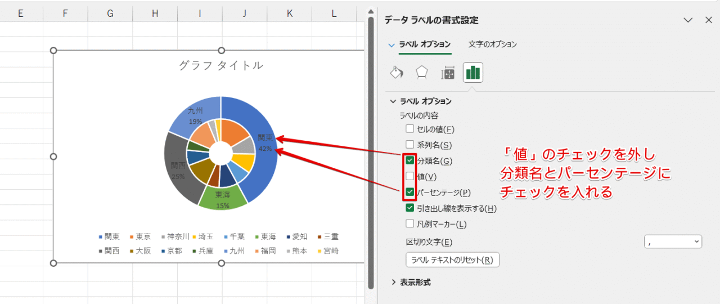
Task: Uncheck the 分類名 checkbox
Action: click(410, 160)
